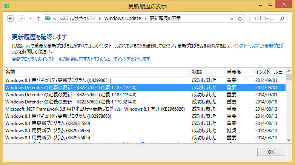Minimize the update history window
The width and height of the screenshot is (295, 165).
click(260, 5)
